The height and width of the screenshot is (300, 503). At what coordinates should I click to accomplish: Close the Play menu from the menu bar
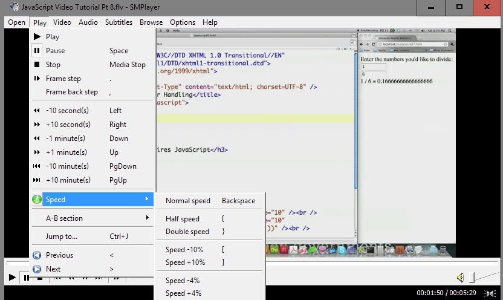tap(40, 22)
